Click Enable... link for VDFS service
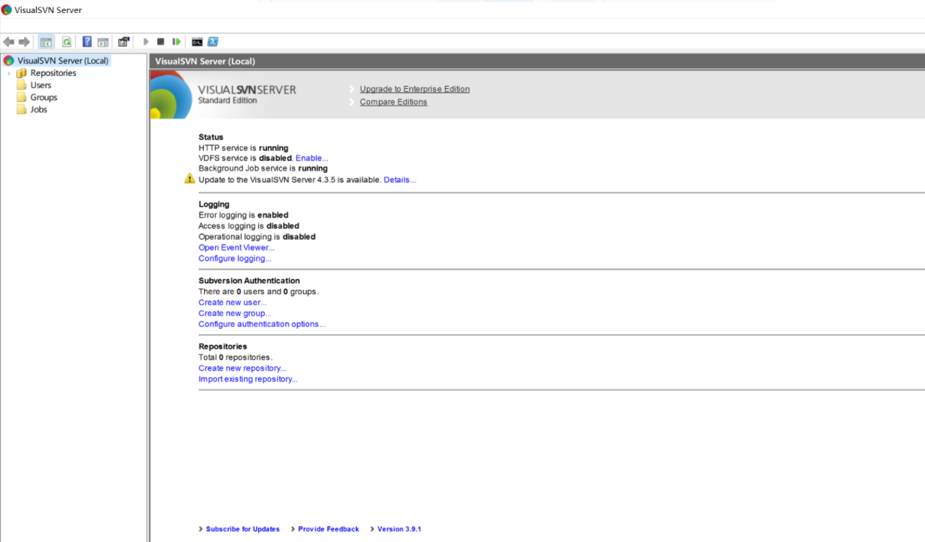Image resolution: width=925 pixels, height=542 pixels. tap(312, 158)
